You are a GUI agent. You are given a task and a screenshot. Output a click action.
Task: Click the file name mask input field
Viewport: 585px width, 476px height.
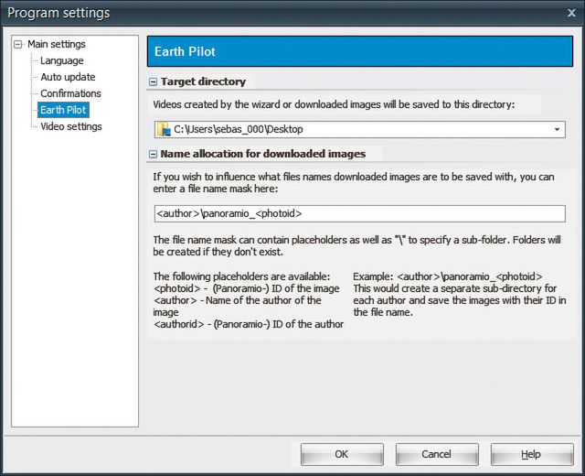coord(359,213)
